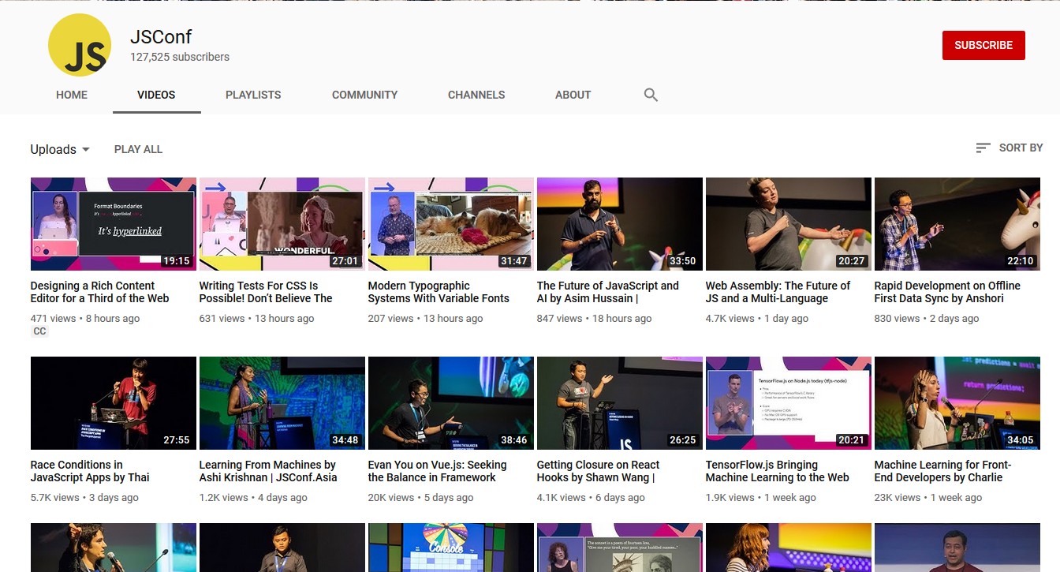Open 'Web Assembly: The Future of JS' title

(x=778, y=292)
